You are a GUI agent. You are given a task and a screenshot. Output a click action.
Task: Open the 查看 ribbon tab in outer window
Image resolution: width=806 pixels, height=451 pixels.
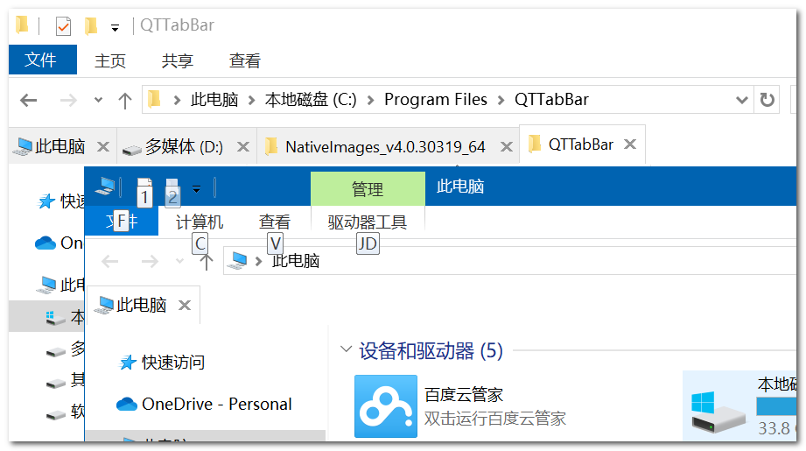tap(245, 60)
